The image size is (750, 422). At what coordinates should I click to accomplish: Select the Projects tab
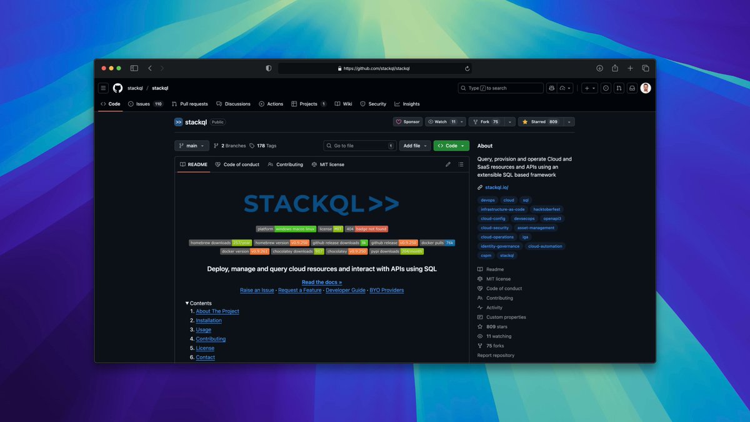tap(309, 104)
